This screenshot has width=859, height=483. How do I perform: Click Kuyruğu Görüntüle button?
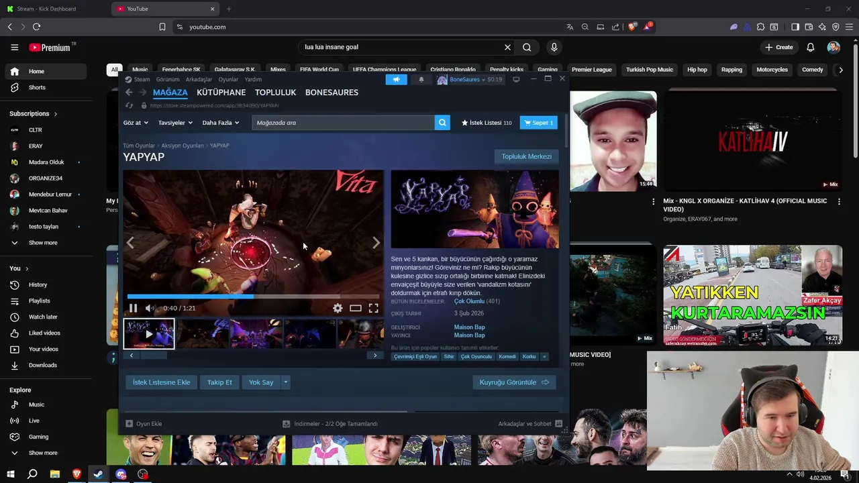pos(514,382)
